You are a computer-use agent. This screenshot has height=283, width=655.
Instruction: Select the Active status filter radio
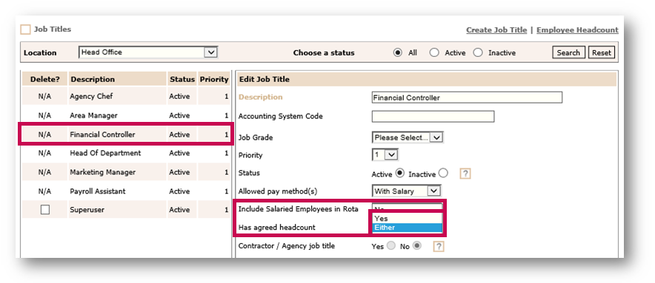[434, 53]
